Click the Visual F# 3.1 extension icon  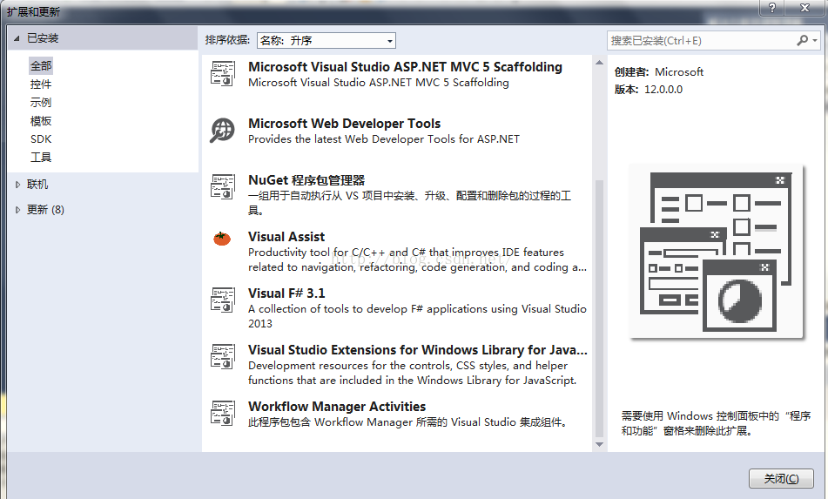(222, 300)
